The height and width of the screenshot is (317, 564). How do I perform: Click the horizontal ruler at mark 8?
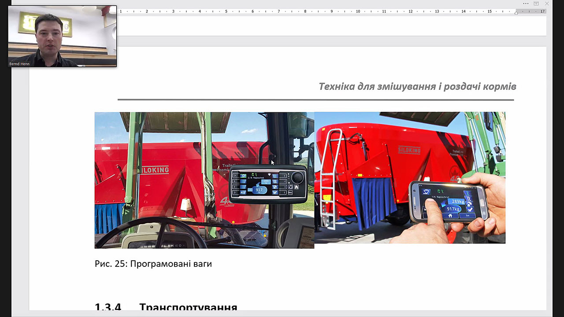click(305, 11)
